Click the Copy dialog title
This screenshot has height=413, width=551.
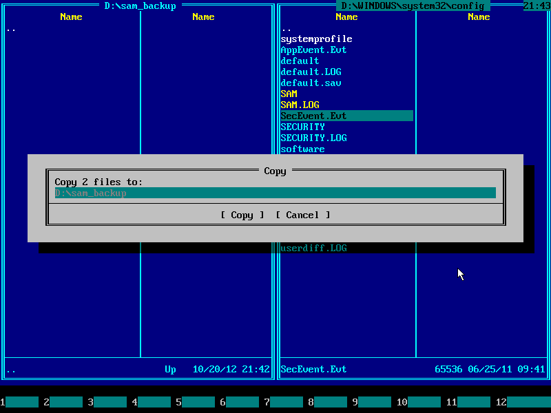point(275,171)
